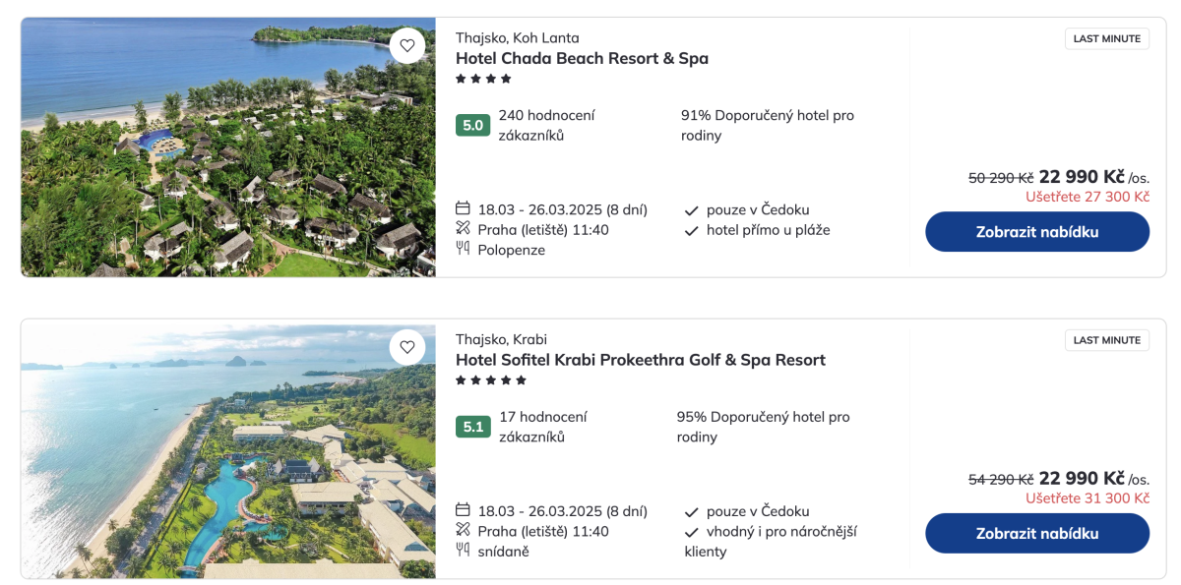Click Zobrazit nabídku for Chada Beach Resort
This screenshot has height=585, width=1181.
(x=1036, y=232)
